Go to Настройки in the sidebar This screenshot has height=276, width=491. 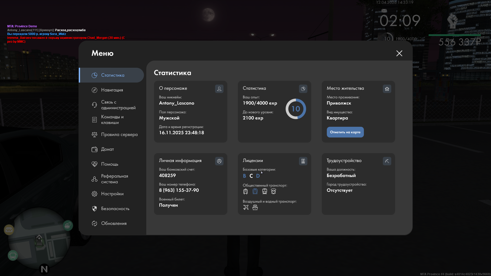tap(112, 194)
